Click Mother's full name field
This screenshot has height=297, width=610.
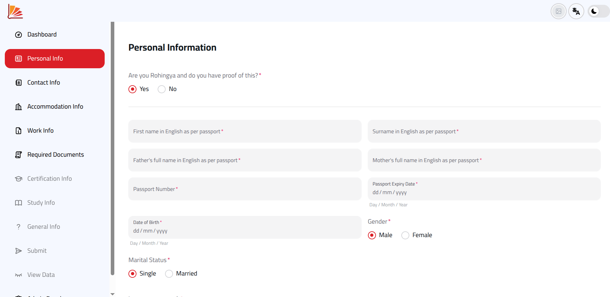pos(484,160)
